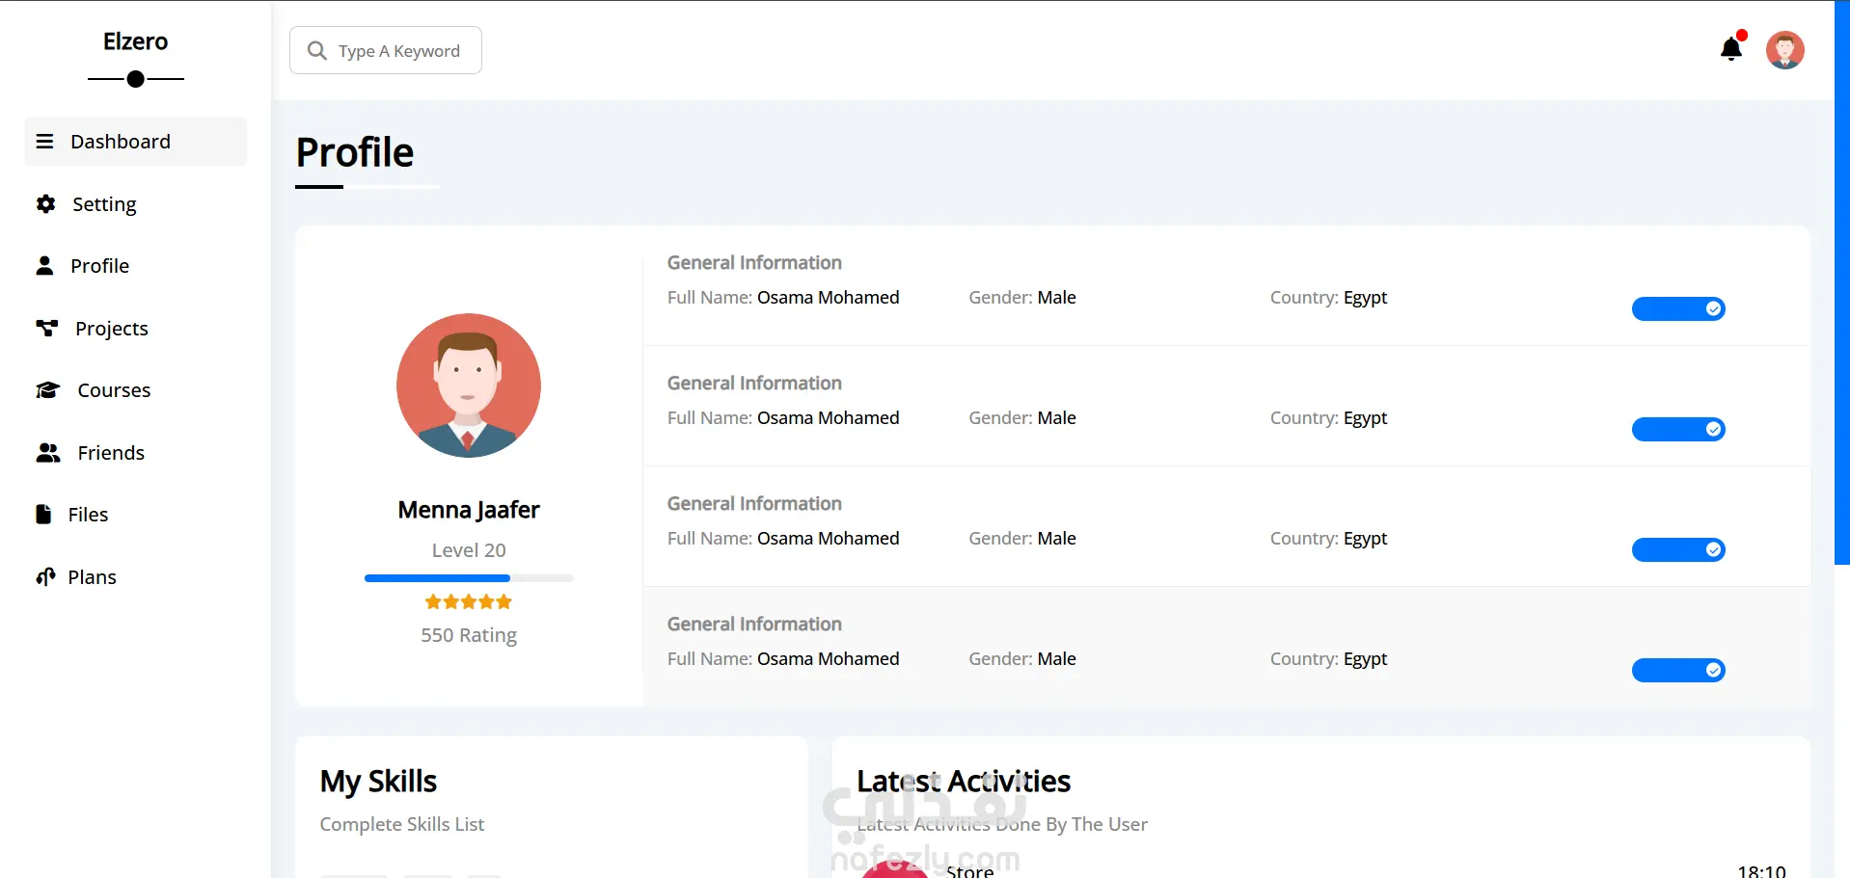Open the Files menu entry
1850x878 pixels.
(135, 515)
